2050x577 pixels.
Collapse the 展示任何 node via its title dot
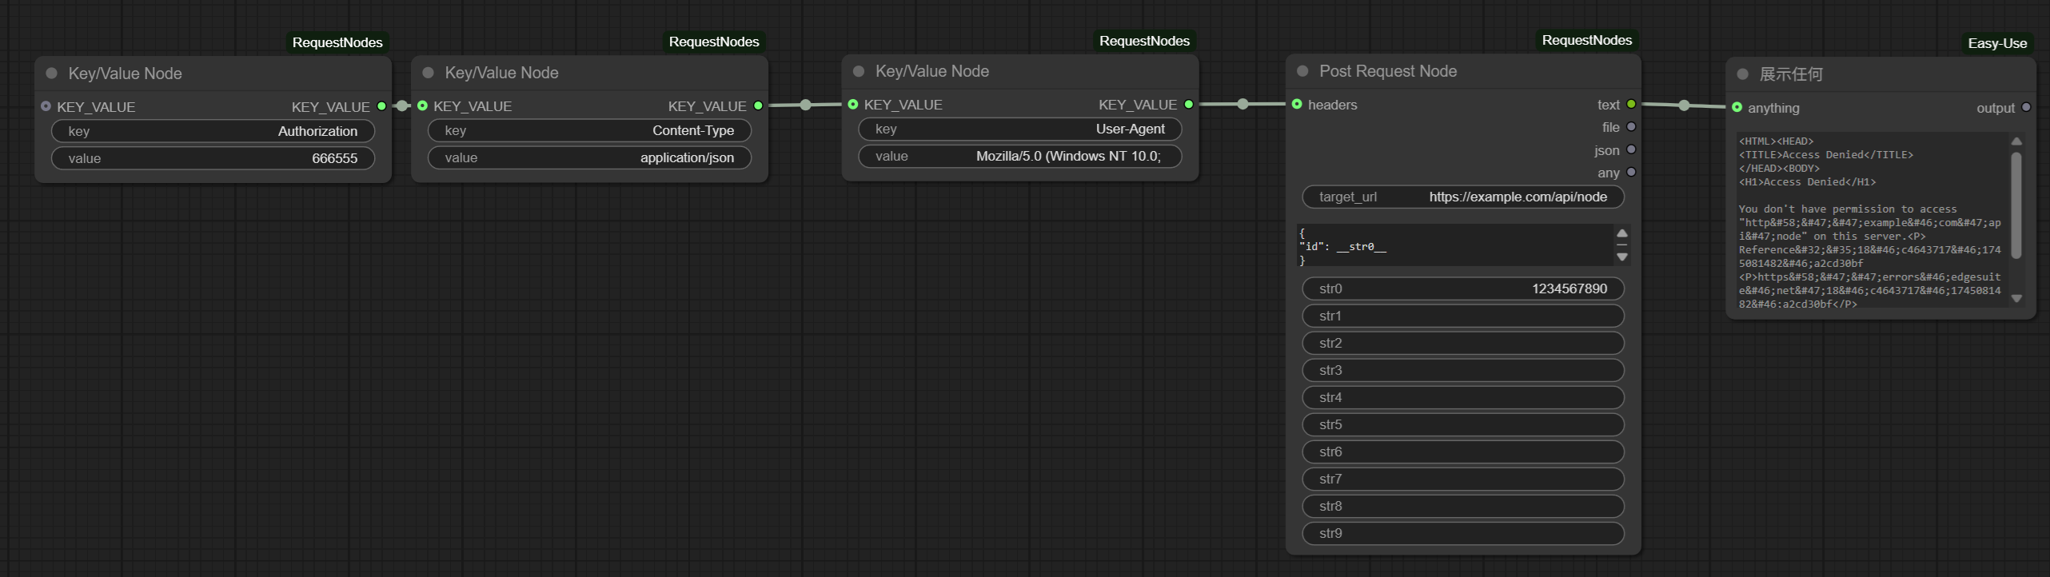click(x=1743, y=74)
